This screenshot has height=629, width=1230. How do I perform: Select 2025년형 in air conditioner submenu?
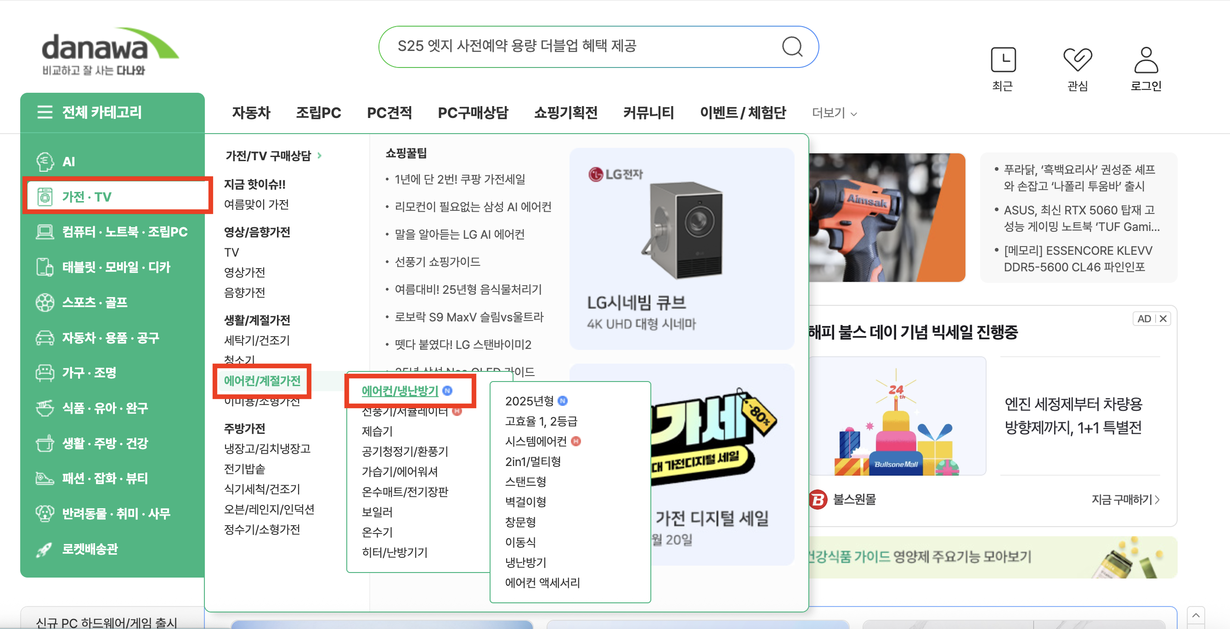coord(529,401)
